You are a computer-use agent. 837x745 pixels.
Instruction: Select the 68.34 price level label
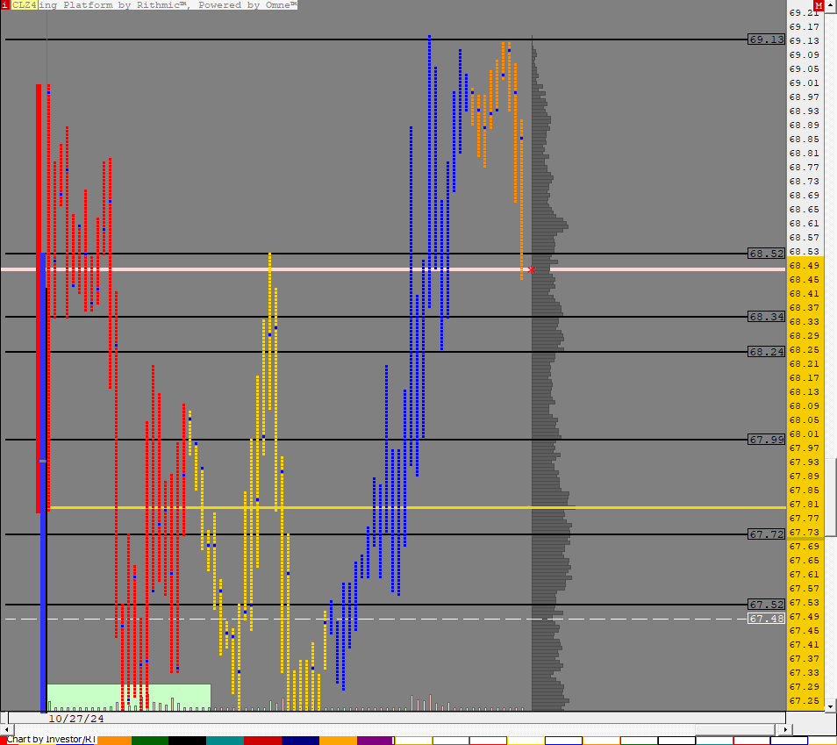[x=766, y=316]
